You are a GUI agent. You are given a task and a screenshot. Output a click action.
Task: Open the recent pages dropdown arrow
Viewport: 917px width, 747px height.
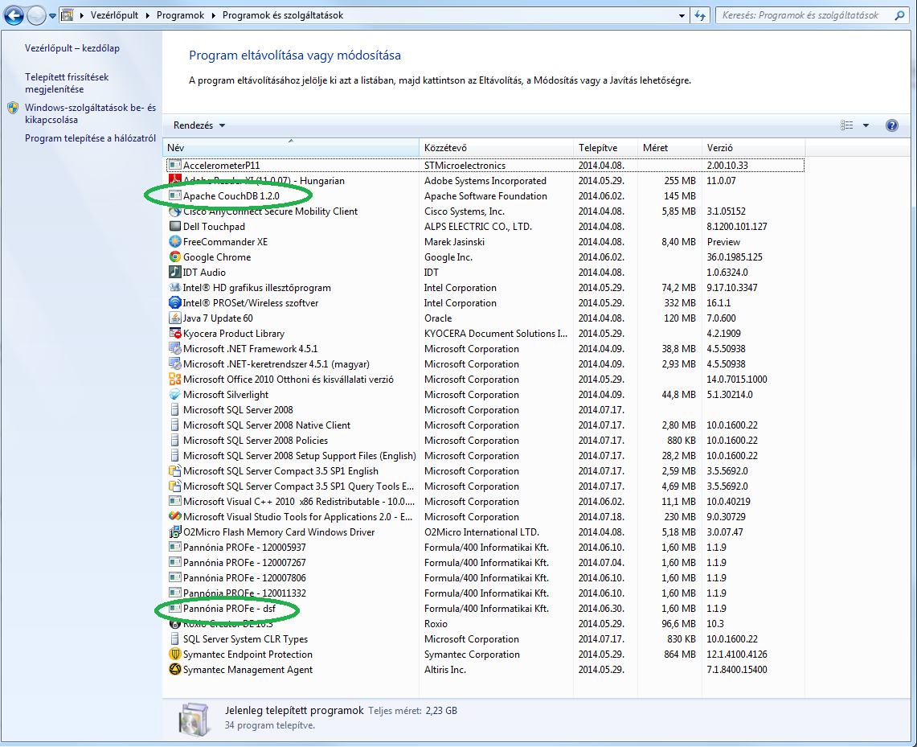coord(52,16)
